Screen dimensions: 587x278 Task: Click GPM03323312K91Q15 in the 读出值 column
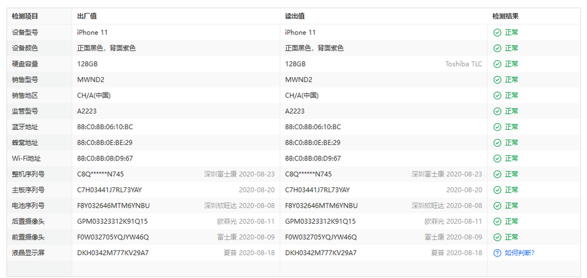pos(320,221)
